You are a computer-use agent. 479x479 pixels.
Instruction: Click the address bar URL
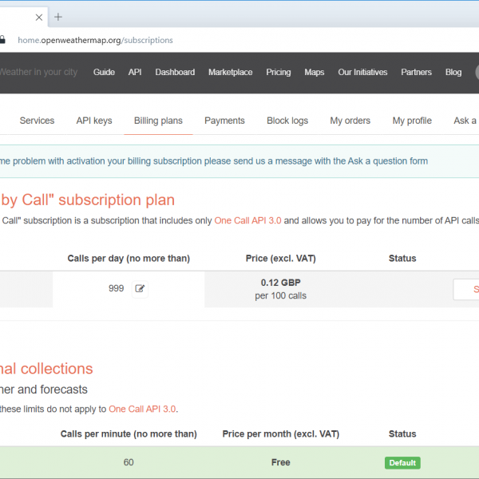pyautogui.click(x=95, y=40)
